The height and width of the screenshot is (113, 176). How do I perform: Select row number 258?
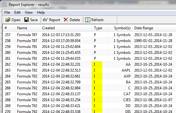[x=8, y=41]
